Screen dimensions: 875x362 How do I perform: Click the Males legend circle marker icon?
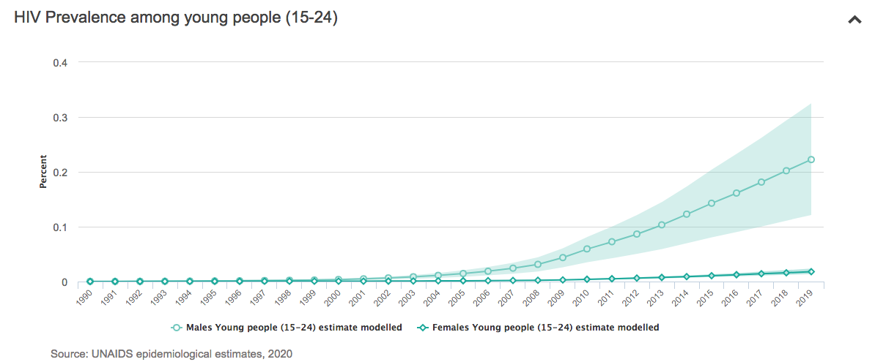click(176, 328)
